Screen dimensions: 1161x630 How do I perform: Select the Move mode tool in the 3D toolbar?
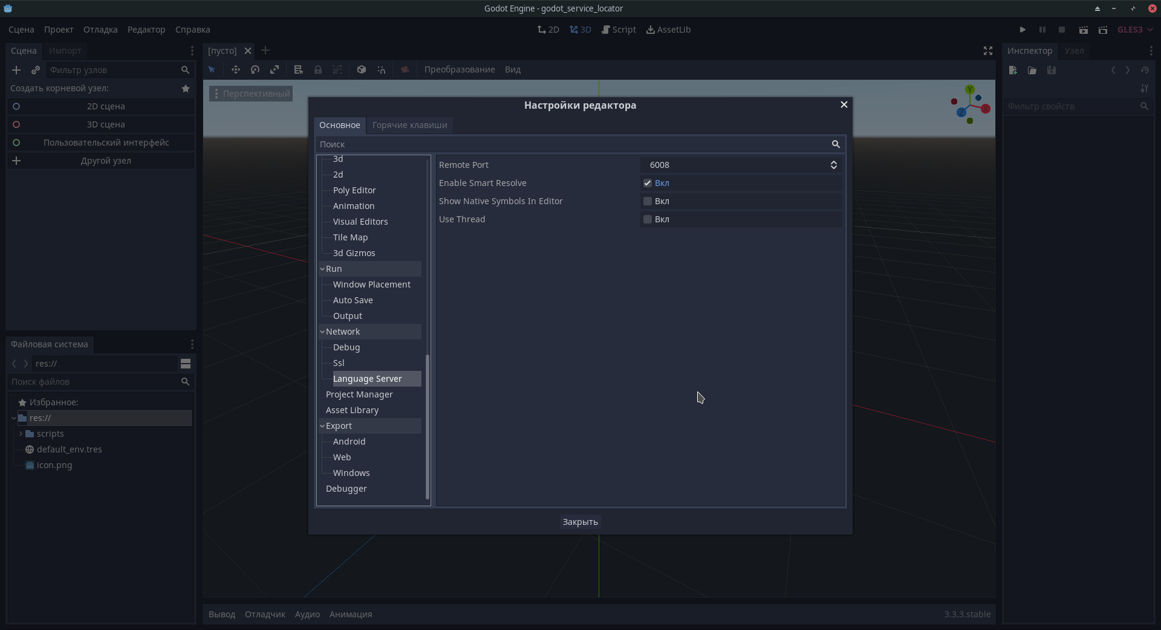(x=236, y=69)
